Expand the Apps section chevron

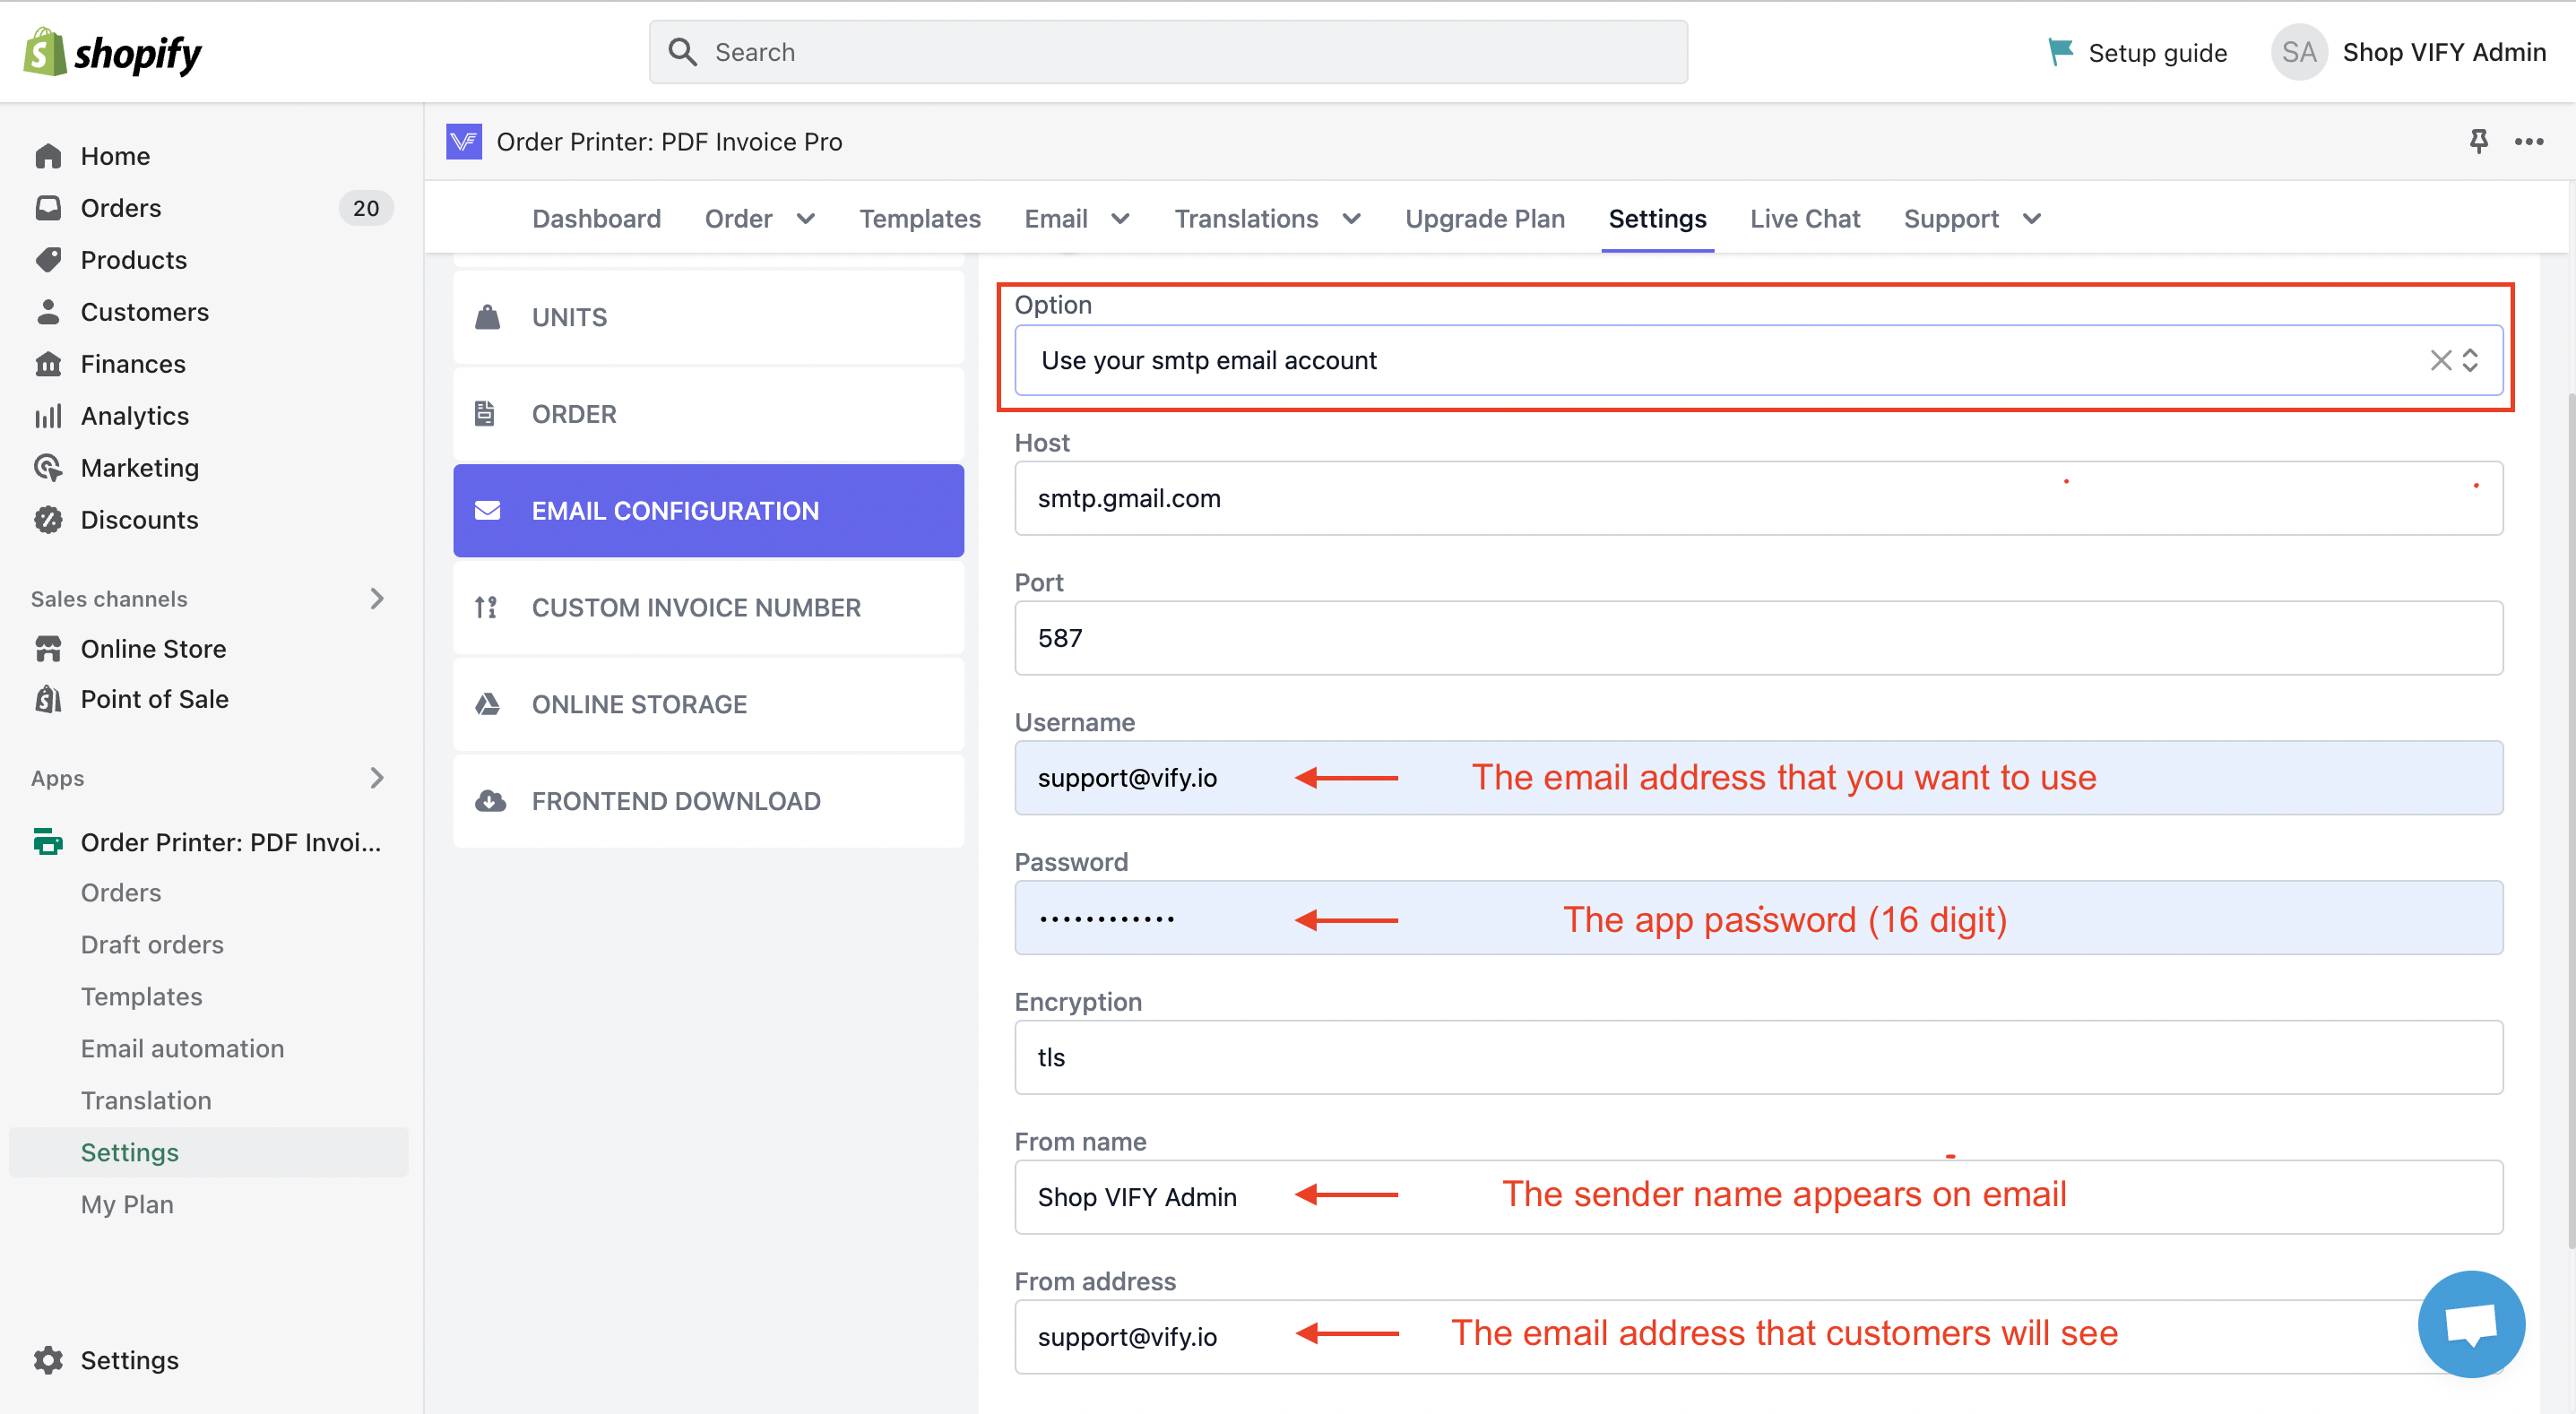[x=376, y=777]
